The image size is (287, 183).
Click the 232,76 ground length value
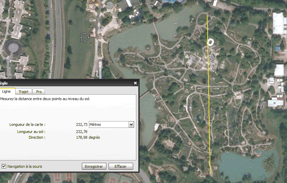coord(81,132)
